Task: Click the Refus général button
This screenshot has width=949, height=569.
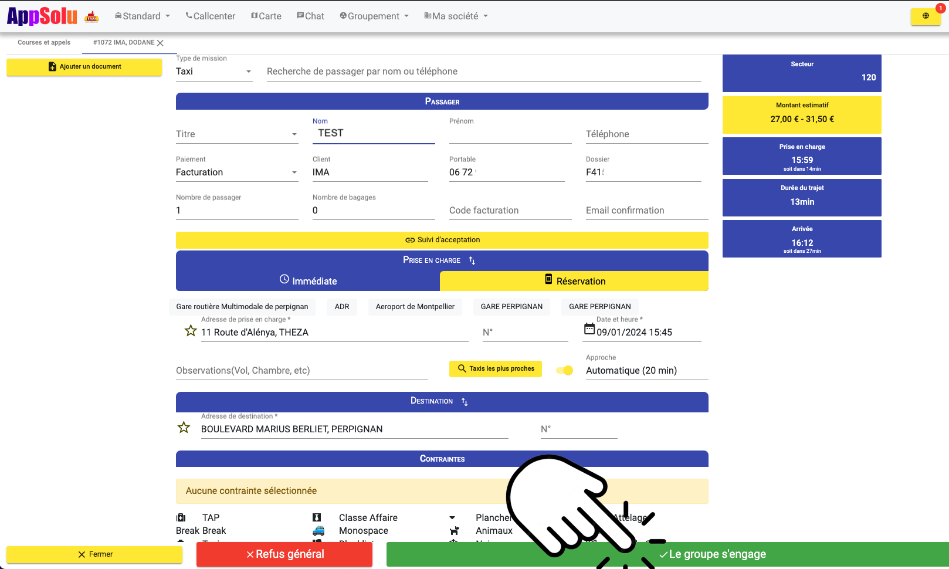Action: [284, 554]
